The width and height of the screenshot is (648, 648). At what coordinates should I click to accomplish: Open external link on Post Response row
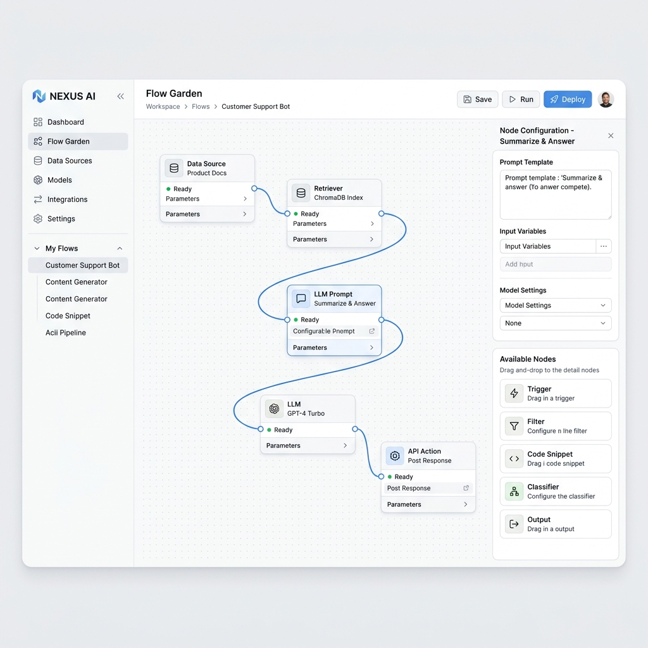pos(466,488)
